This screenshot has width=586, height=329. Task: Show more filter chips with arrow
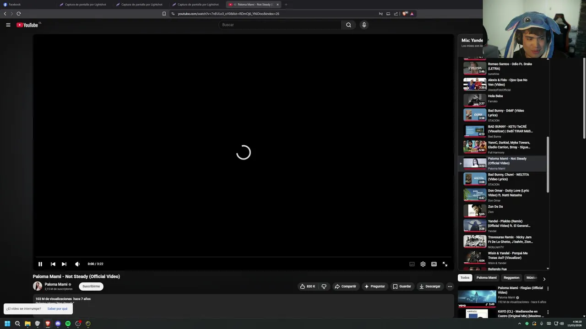pyautogui.click(x=544, y=278)
